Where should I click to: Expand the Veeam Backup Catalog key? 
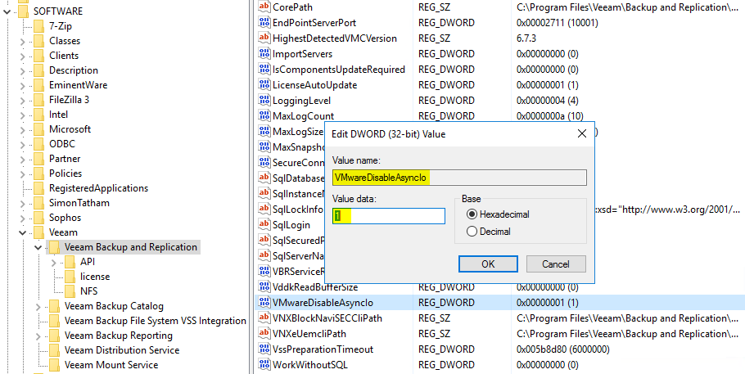click(x=38, y=307)
